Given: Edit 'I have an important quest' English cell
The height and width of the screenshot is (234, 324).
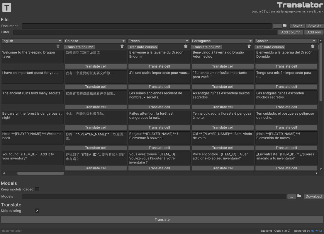Looking at the screenshot, I should [x=33, y=77].
